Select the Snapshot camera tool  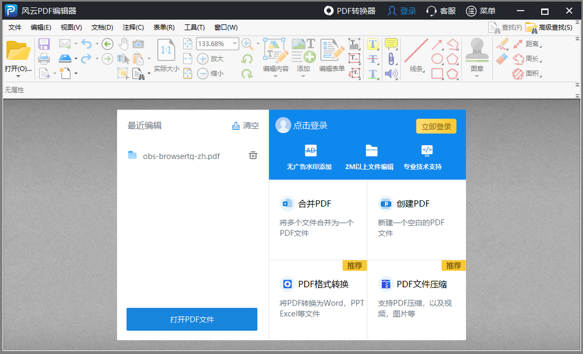point(138,44)
